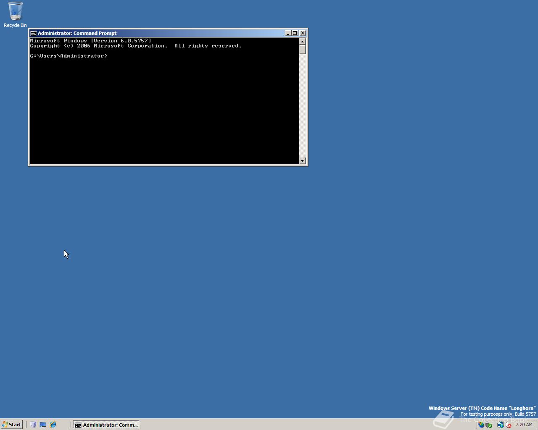
Task: Click the 7:20 AM system clock
Action: pyautogui.click(x=524, y=425)
